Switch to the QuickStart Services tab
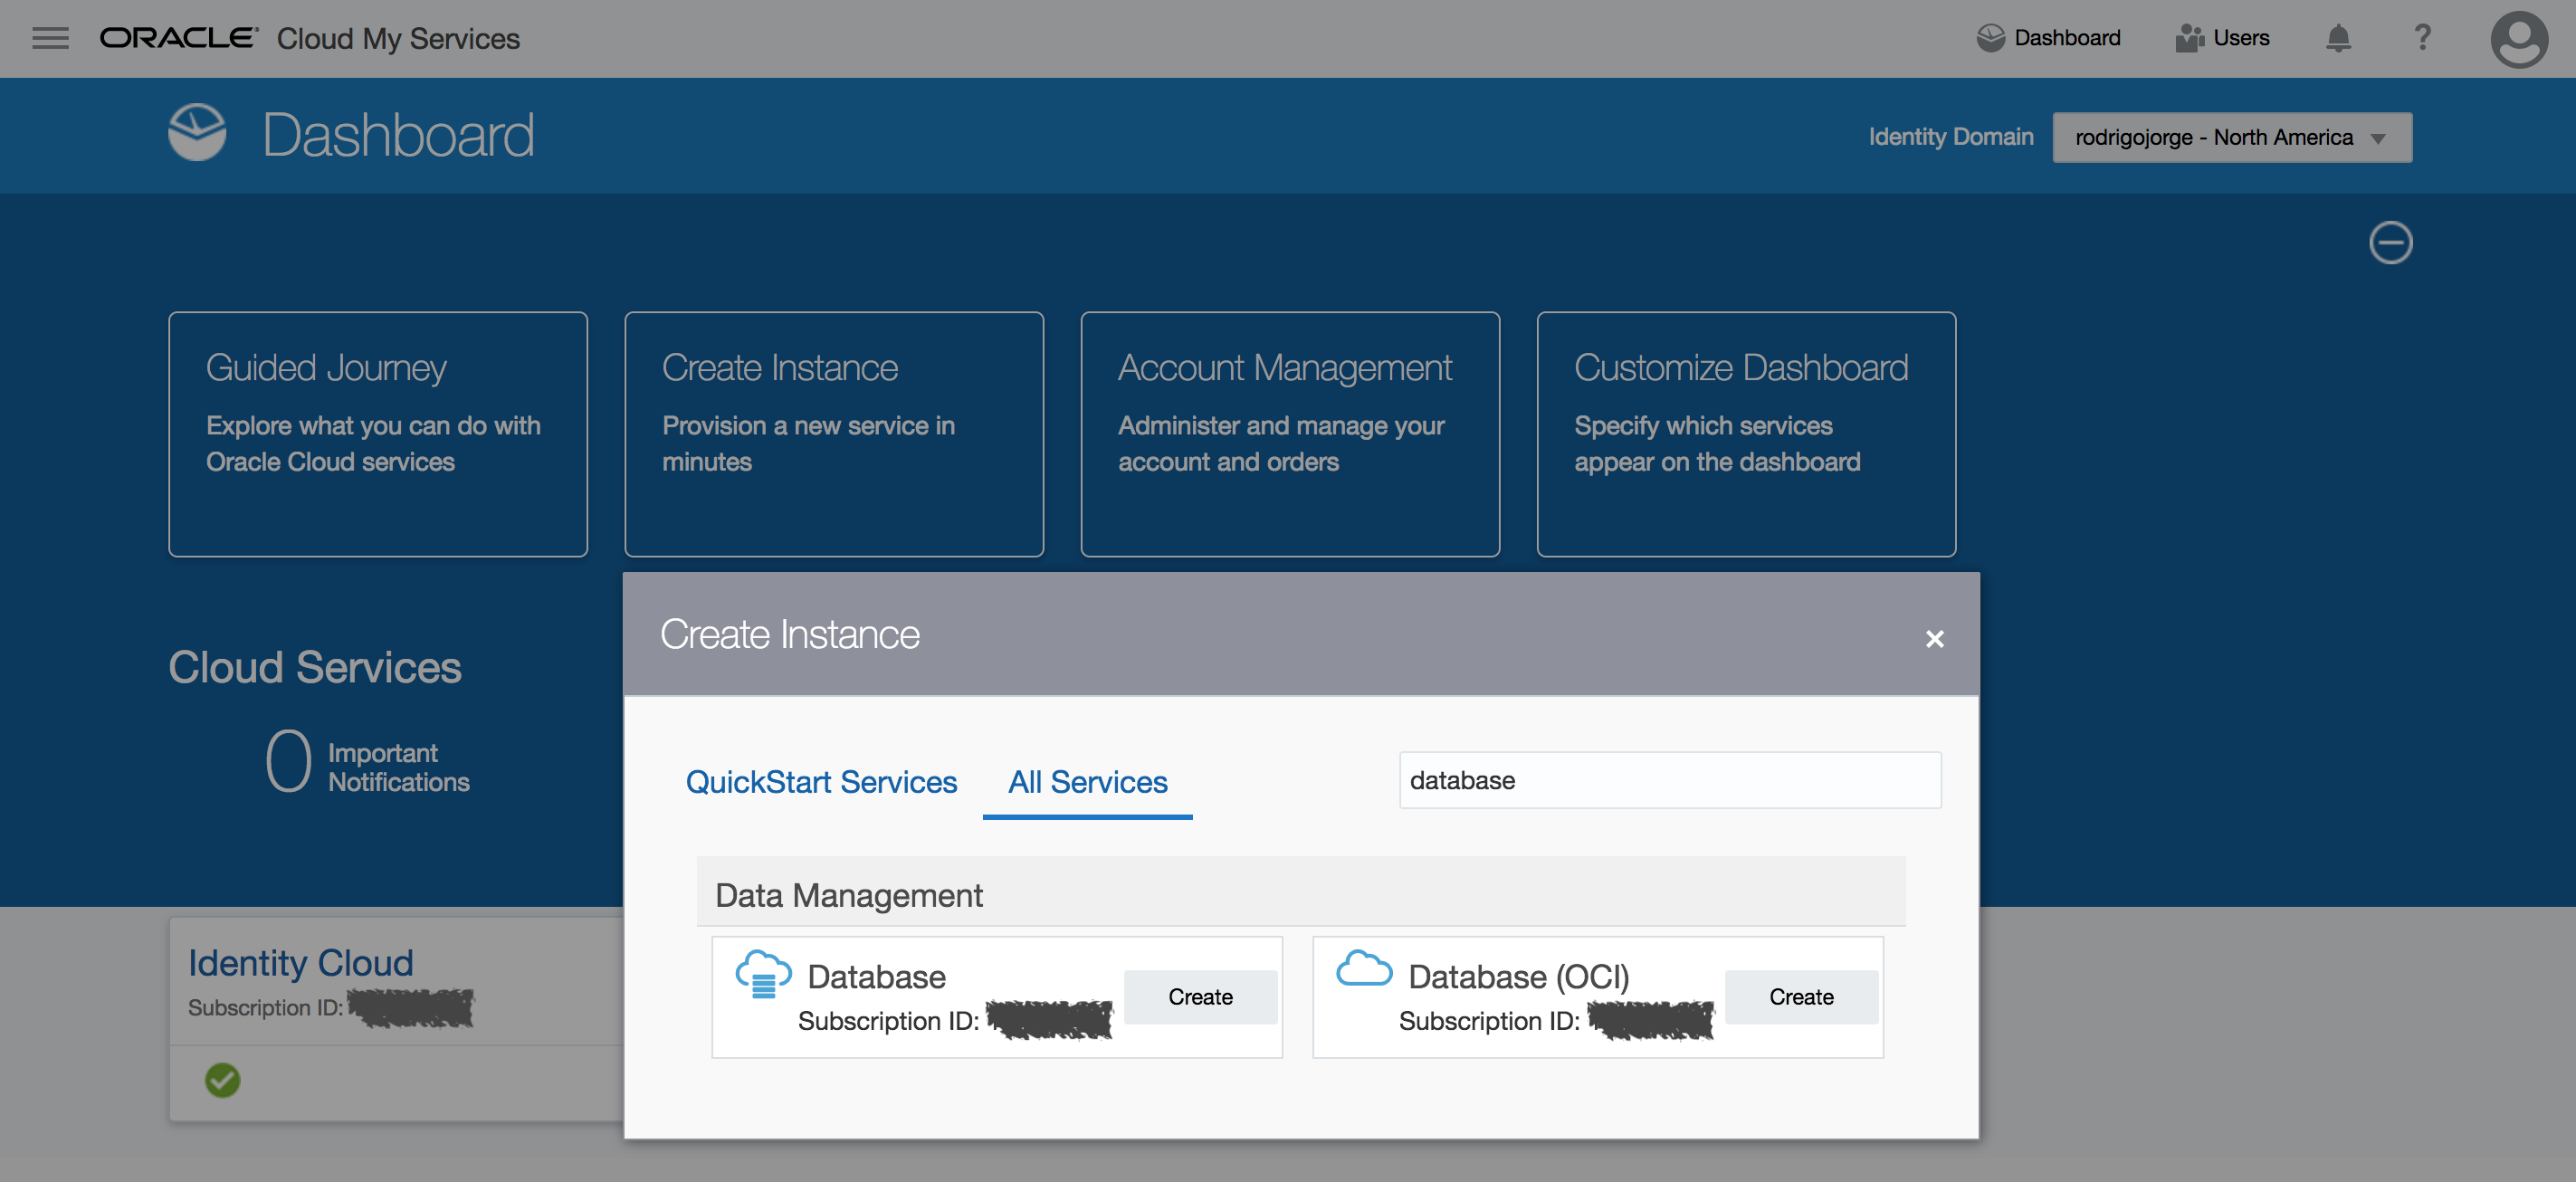Image resolution: width=2576 pixels, height=1182 pixels. [821, 781]
